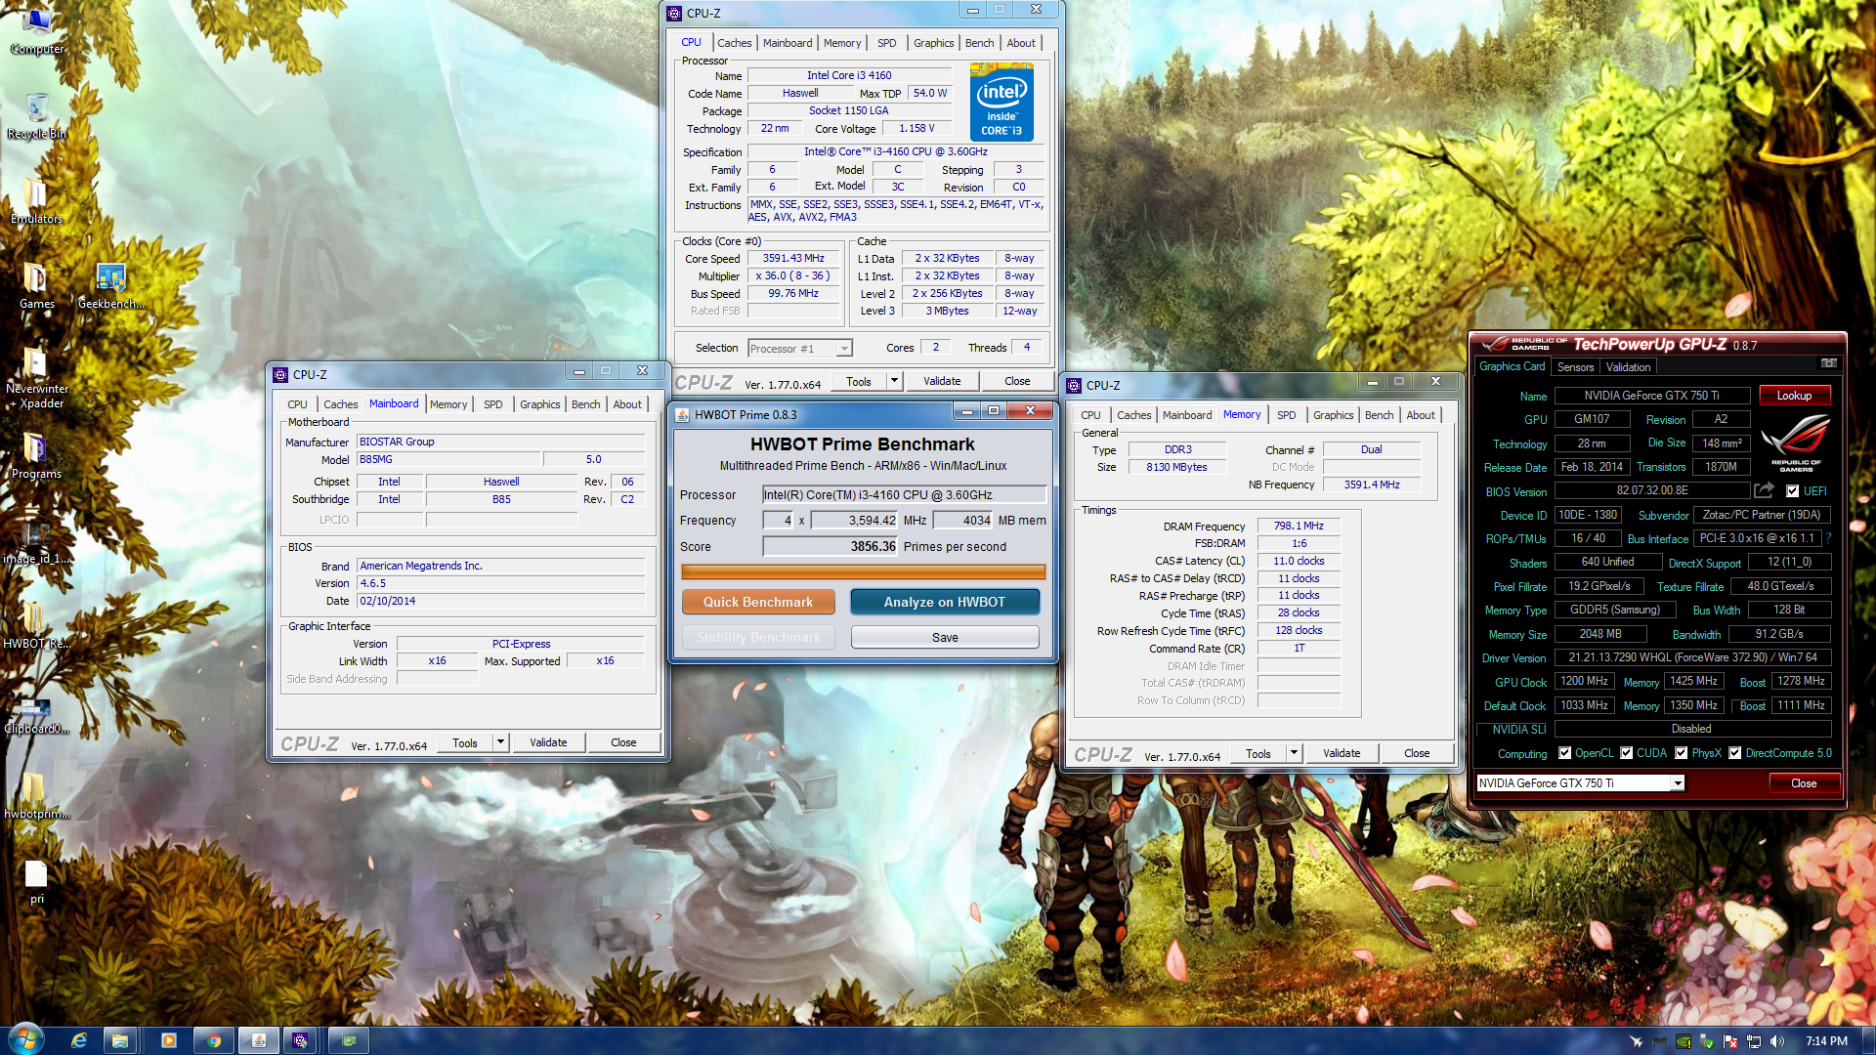Launch Internet Explorer from taskbar
Screen dimensions: 1876x1055
(x=79, y=1040)
